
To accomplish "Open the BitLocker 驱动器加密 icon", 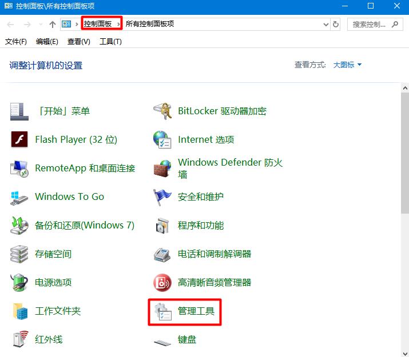I will click(162, 111).
